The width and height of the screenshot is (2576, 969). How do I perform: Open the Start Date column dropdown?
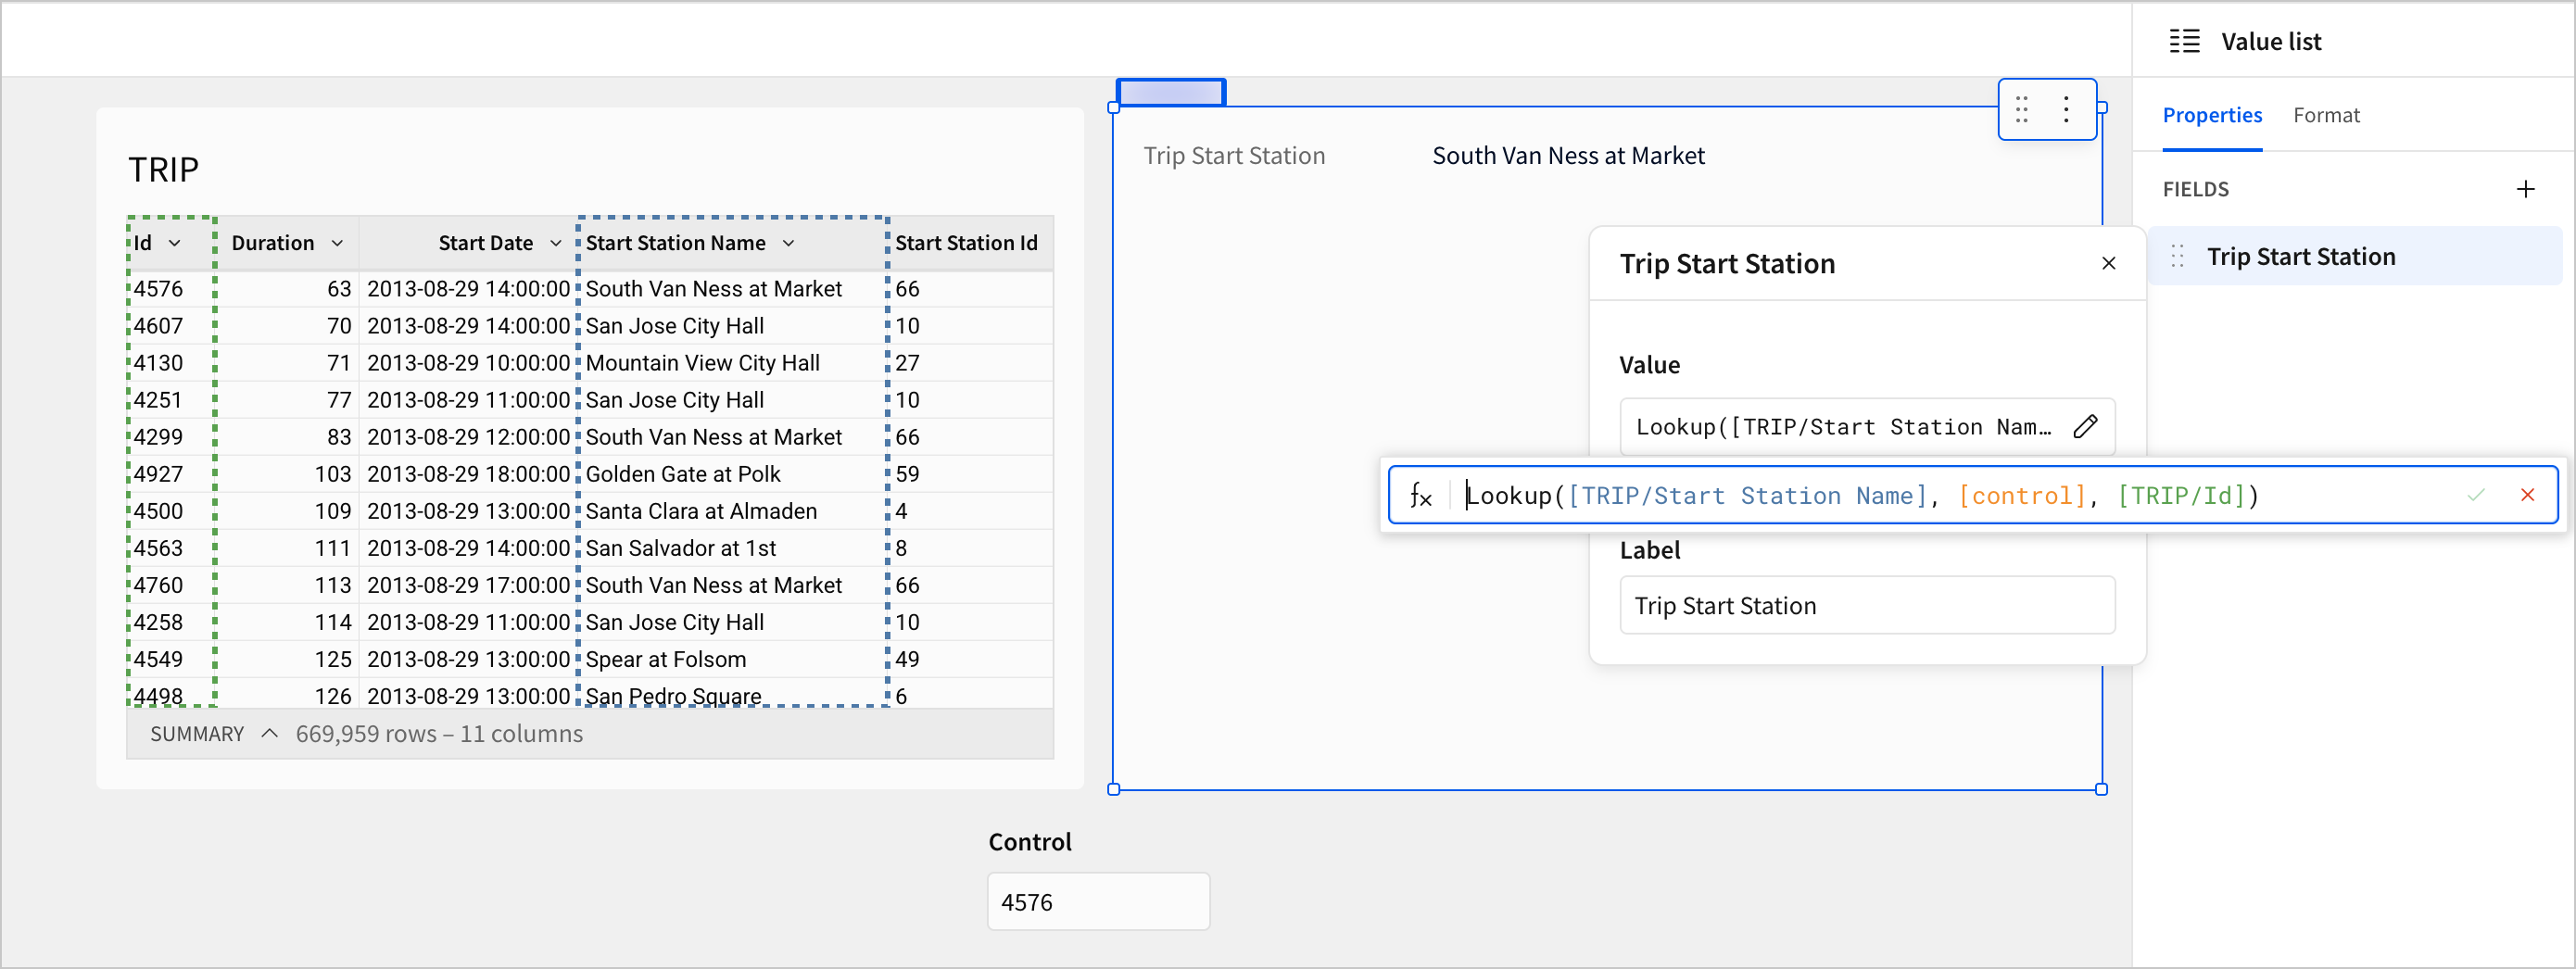[x=556, y=242]
